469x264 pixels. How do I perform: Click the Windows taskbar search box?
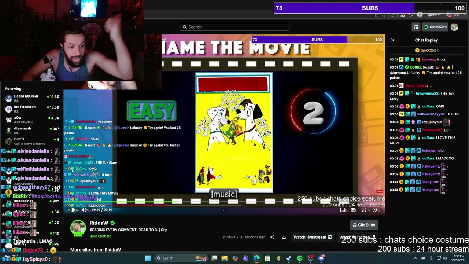click(x=181, y=258)
